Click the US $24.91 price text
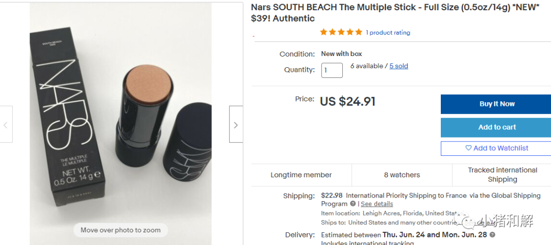 (x=347, y=101)
